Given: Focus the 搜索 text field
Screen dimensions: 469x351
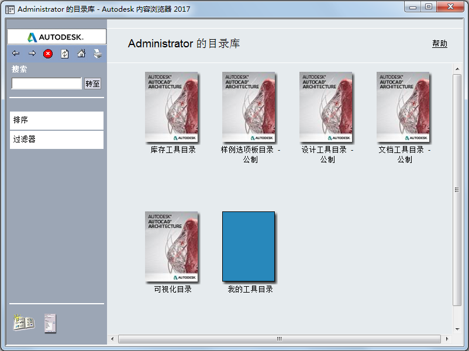Looking at the screenshot, I should pyautogui.click(x=46, y=84).
